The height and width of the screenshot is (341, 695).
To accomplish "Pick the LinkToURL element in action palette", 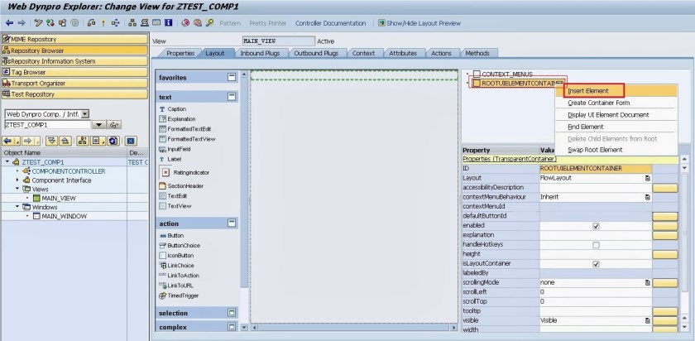I will [x=176, y=286].
